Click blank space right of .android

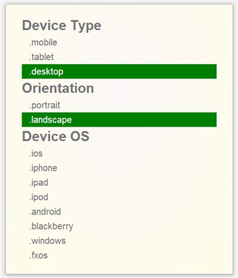[139, 212]
